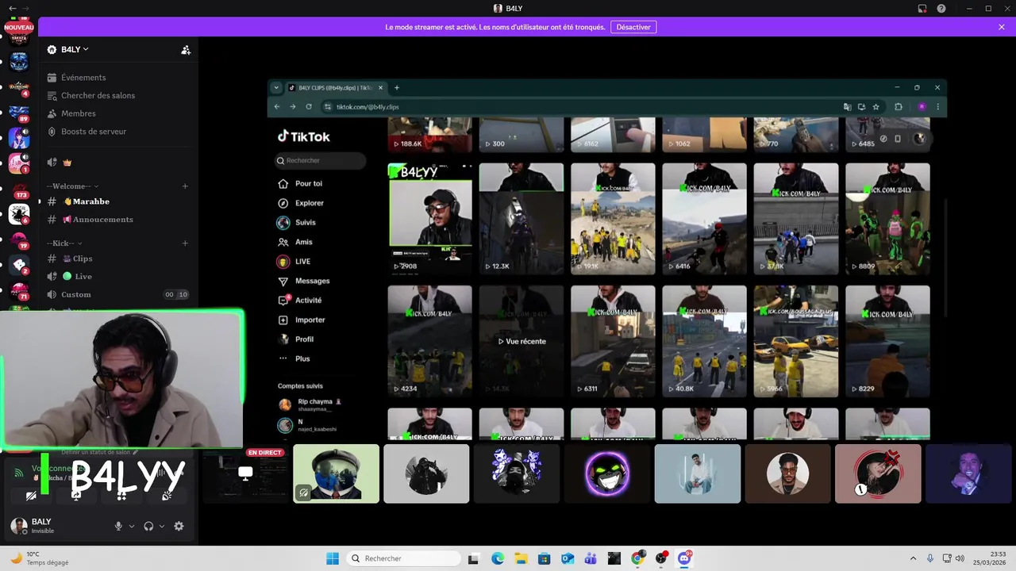Open OBS Studio from the taskbar
This screenshot has height=571, width=1016.
click(x=661, y=558)
